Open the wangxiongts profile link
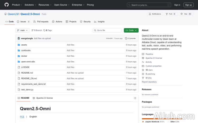The width and height of the screenshot is (198, 123). pos(27,38)
